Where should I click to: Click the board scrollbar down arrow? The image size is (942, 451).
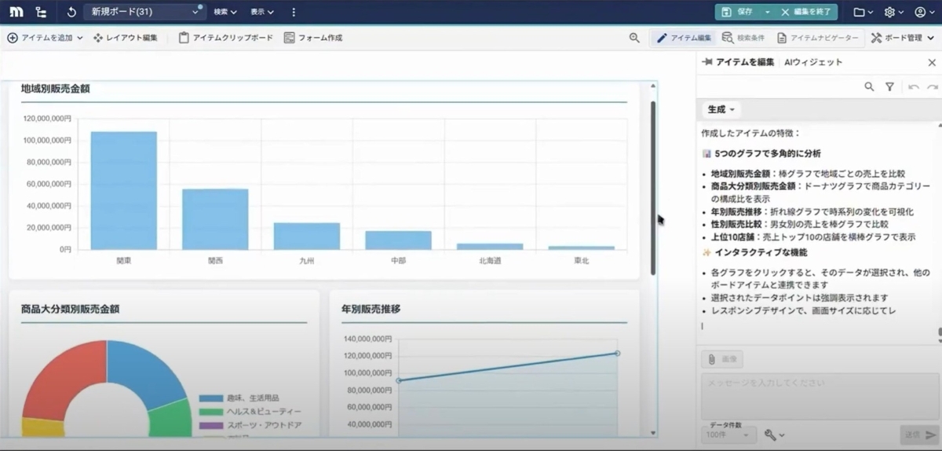coord(653,432)
